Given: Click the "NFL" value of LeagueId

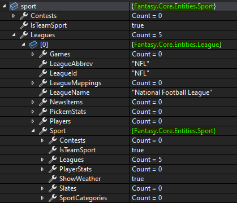Looking at the screenshot, I should tap(140, 73).
